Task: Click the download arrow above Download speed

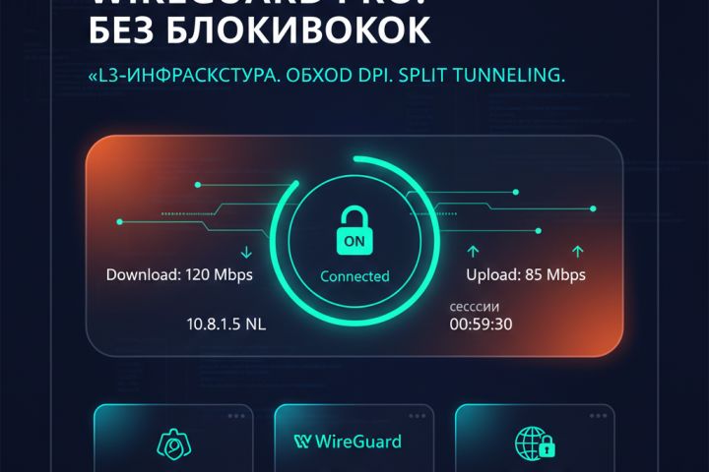Action: point(246,252)
